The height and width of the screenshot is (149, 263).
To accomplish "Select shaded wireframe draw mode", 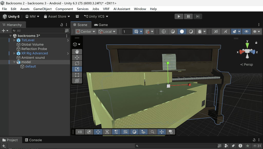I will click(173, 32).
